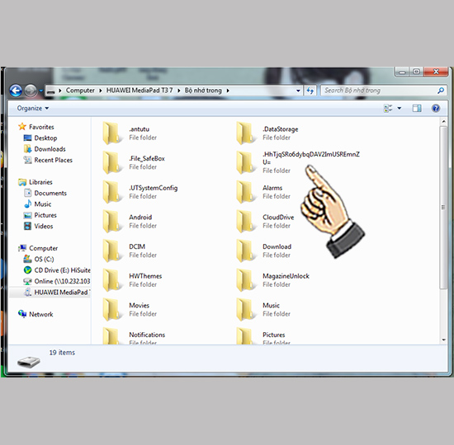Image resolution: width=454 pixels, height=445 pixels.
Task: Open the Documents library
Action: click(45, 193)
